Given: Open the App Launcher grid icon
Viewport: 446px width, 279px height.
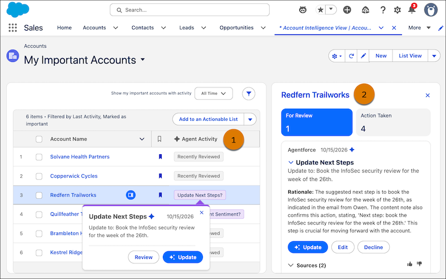Looking at the screenshot, I should tap(12, 27).
